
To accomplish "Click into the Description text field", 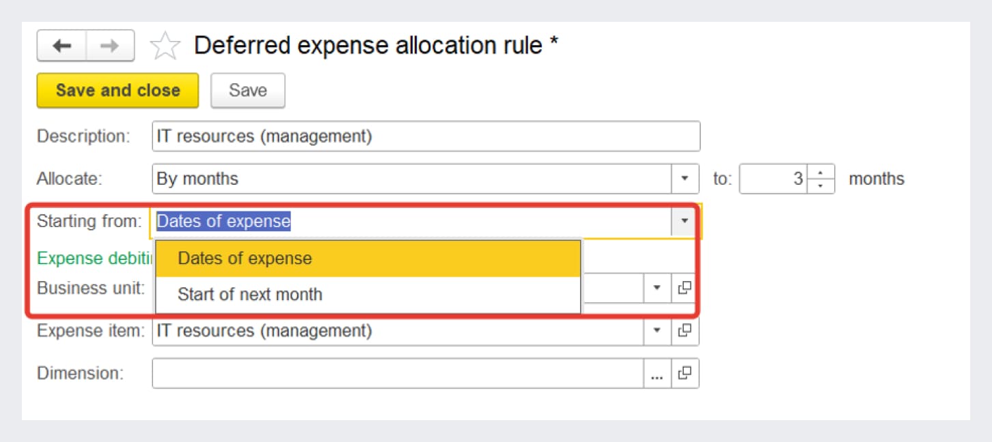I will pyautogui.click(x=426, y=136).
